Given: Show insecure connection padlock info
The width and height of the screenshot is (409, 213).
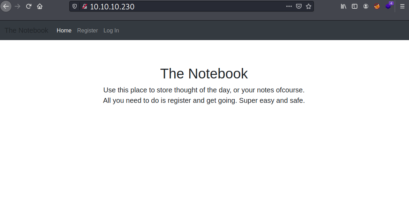Looking at the screenshot, I should click(84, 6).
